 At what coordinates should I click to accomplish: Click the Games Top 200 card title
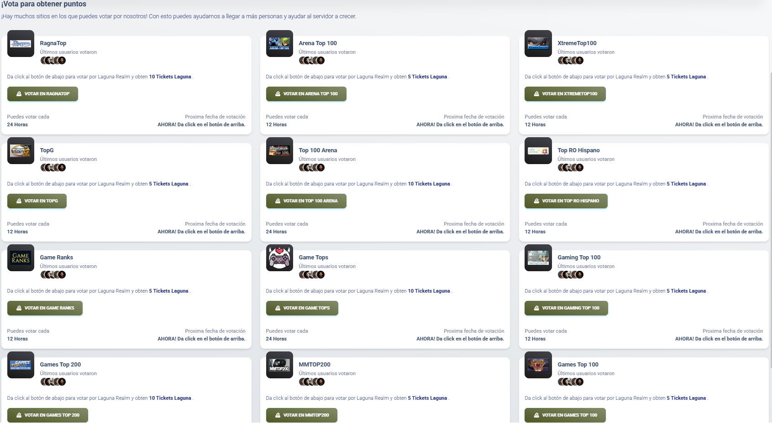click(60, 365)
